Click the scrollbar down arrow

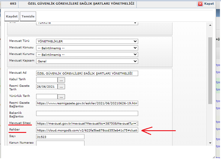(x=210, y=143)
